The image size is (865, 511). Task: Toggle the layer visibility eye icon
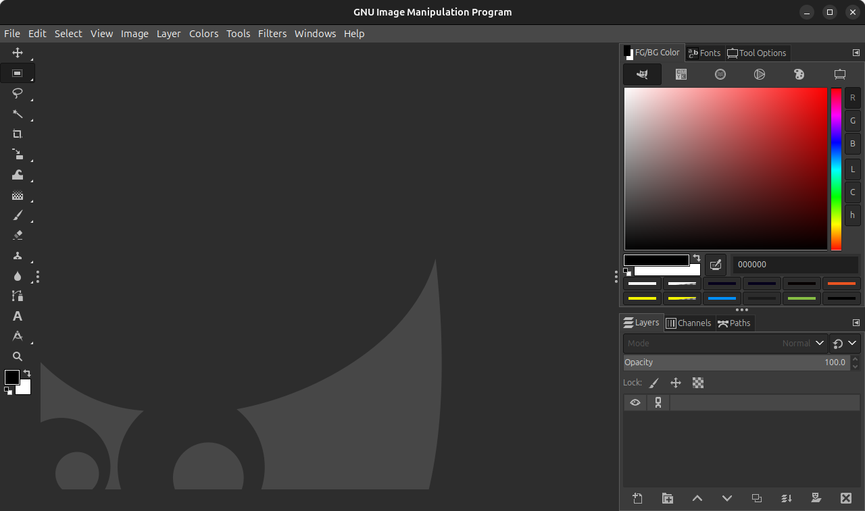point(635,402)
